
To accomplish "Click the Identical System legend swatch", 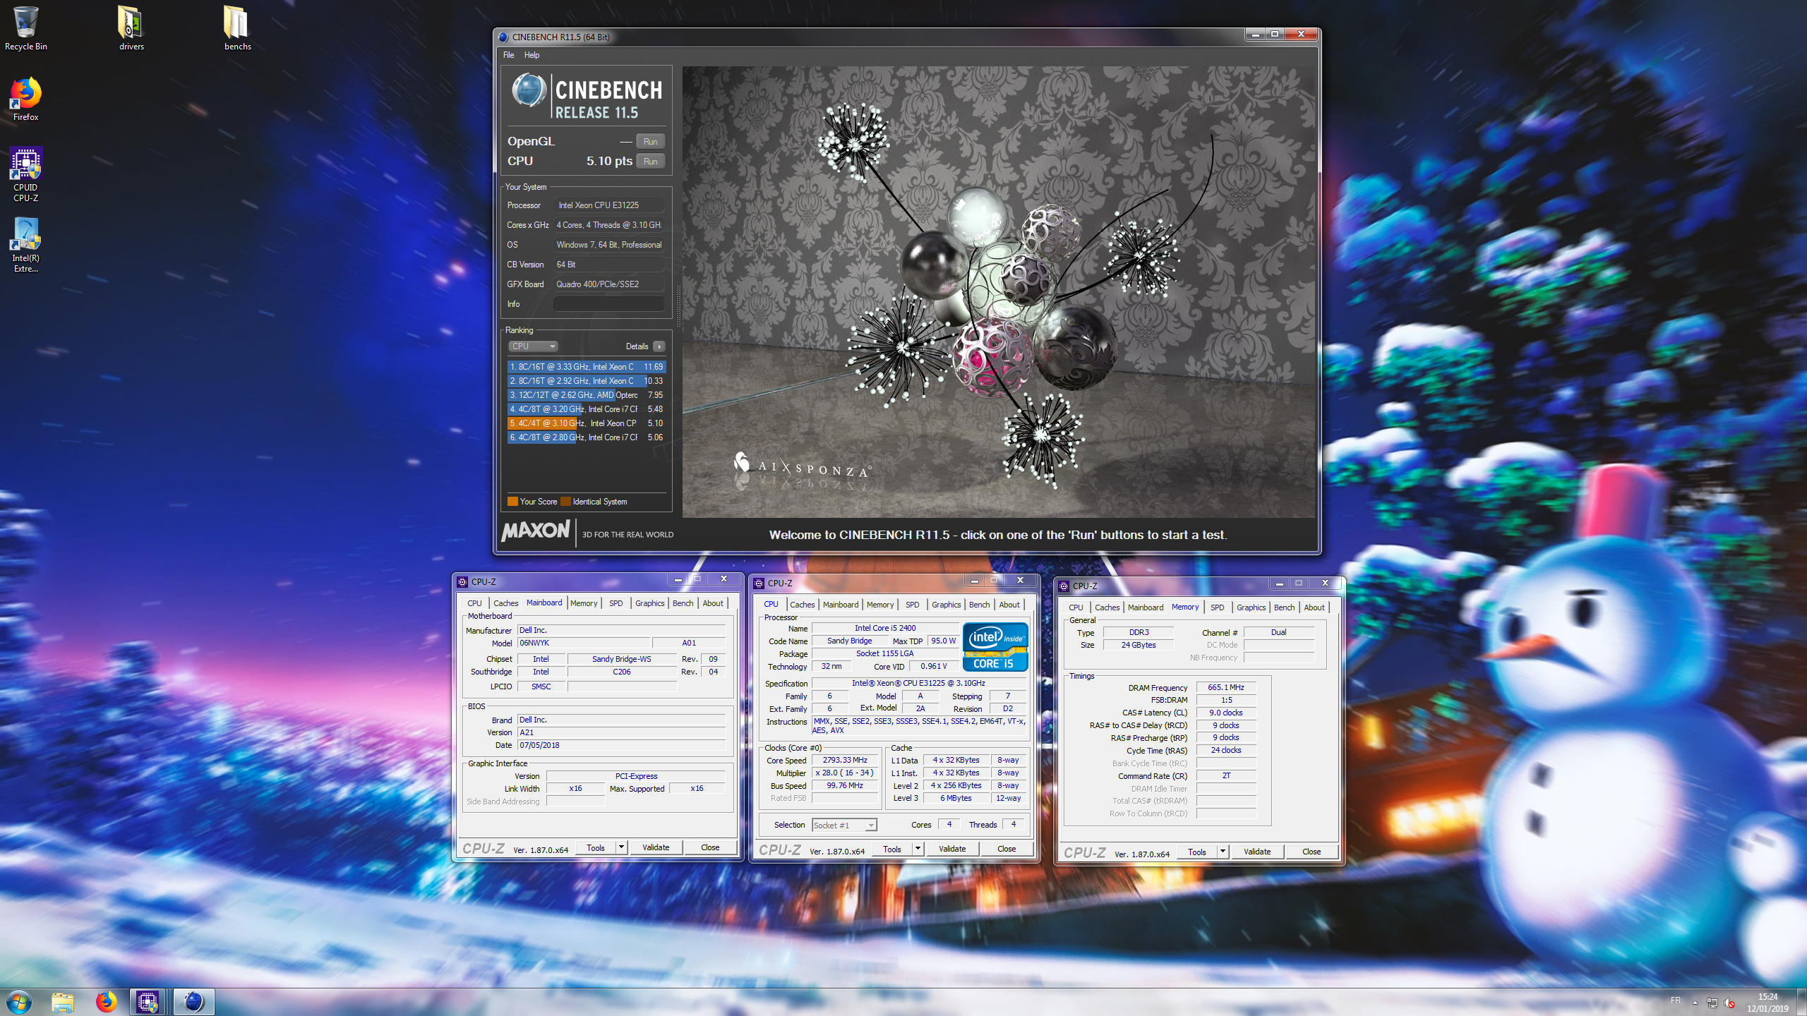I will coord(565,502).
